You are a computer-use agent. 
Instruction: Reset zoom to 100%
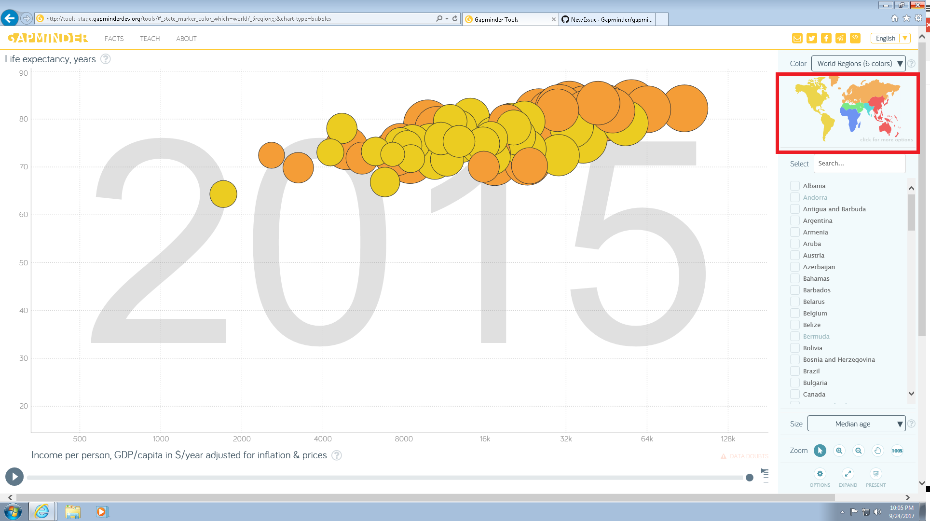click(897, 451)
